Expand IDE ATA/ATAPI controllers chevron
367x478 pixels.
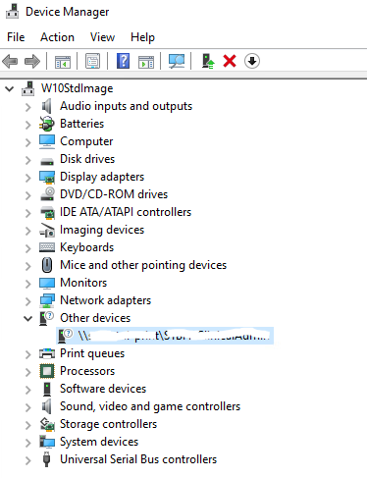(28, 213)
